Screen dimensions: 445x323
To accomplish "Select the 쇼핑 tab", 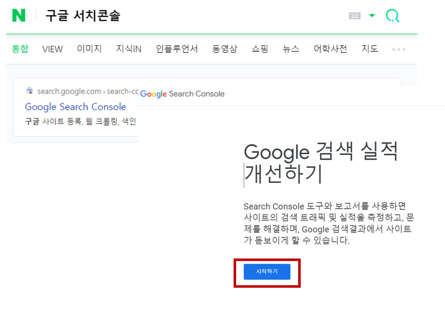I will (260, 49).
